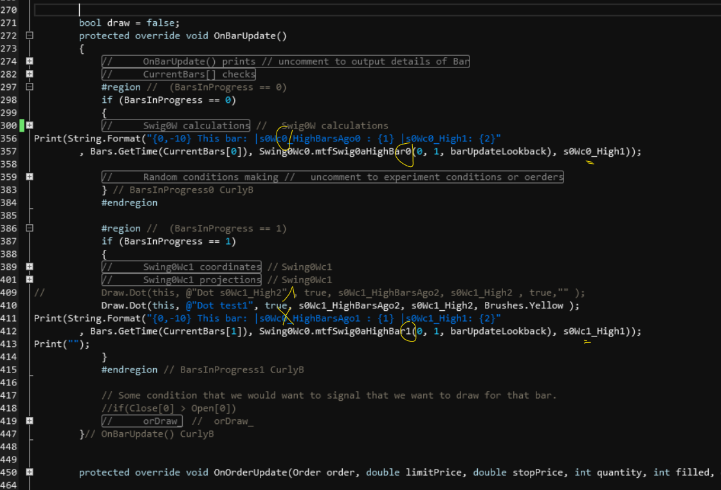Viewport: 721px width, 490px height.
Task: Click the 'Print("");' statement on line 413
Action: click(62, 344)
